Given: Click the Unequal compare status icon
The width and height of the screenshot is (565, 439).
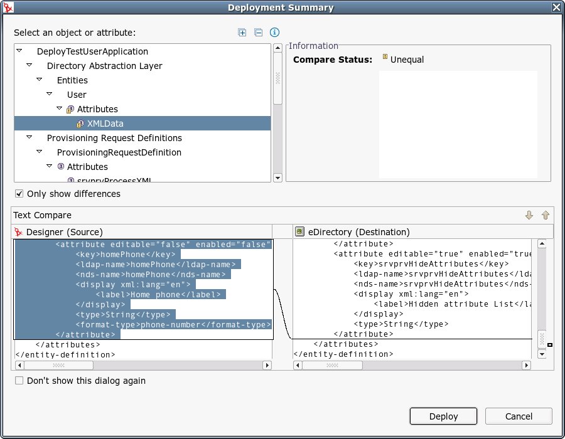Looking at the screenshot, I should pos(385,56).
